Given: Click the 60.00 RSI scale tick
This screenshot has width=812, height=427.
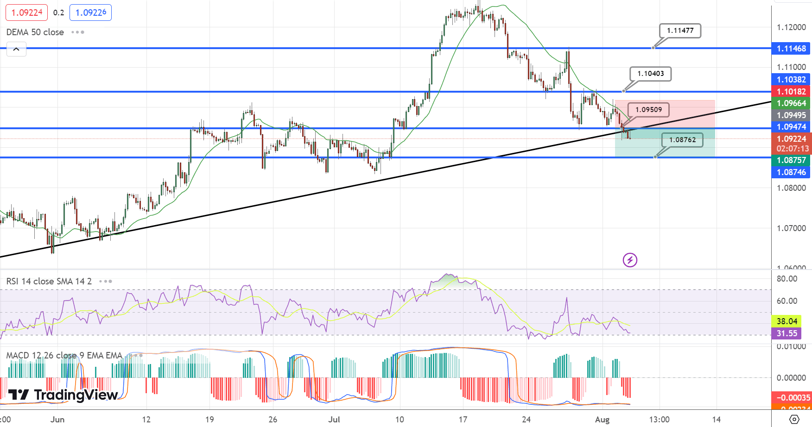Looking at the screenshot, I should tap(787, 301).
